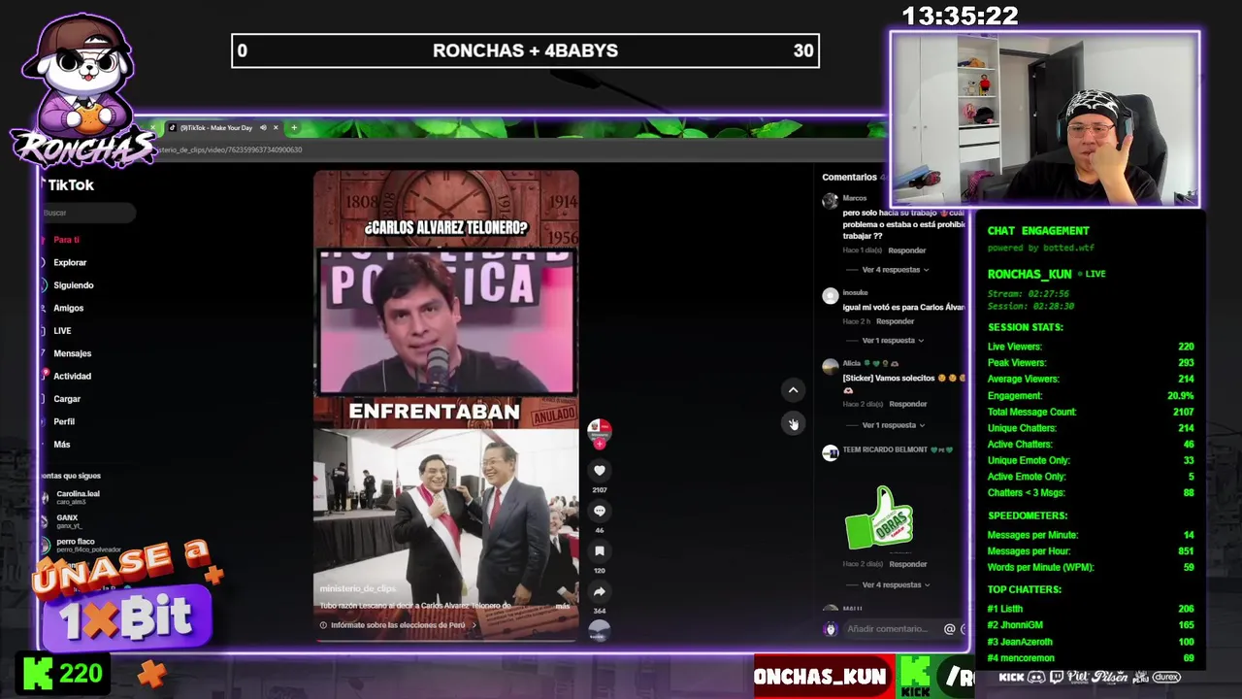1242x699 pixels.
Task: Open 'Actividad' notifications
Action: tap(72, 376)
